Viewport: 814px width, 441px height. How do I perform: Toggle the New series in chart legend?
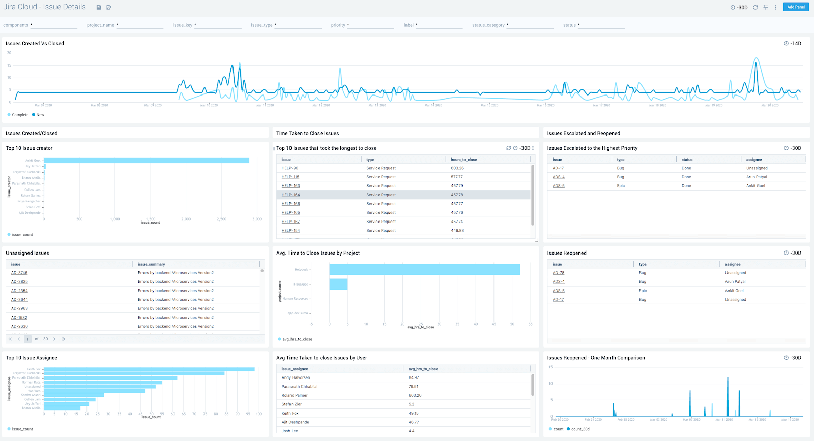(40, 115)
